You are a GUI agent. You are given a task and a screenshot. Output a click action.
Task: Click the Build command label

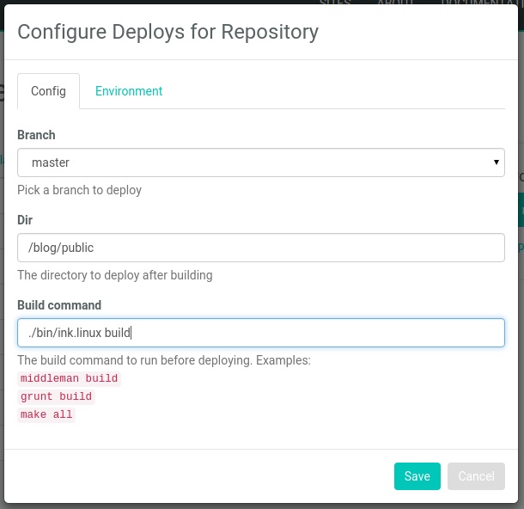click(59, 305)
